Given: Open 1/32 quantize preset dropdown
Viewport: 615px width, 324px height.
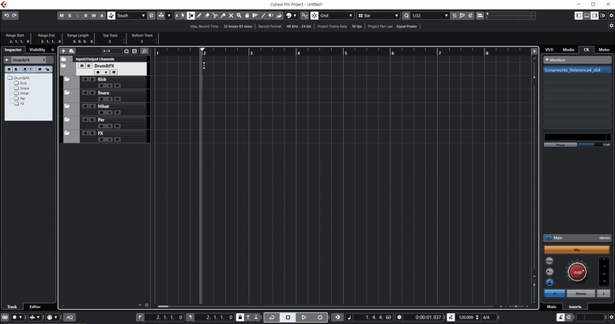Looking at the screenshot, I should click(429, 16).
